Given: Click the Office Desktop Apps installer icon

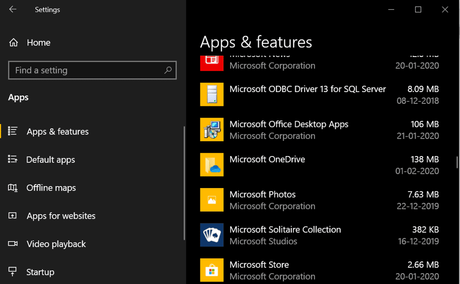Looking at the screenshot, I should coord(212,129).
